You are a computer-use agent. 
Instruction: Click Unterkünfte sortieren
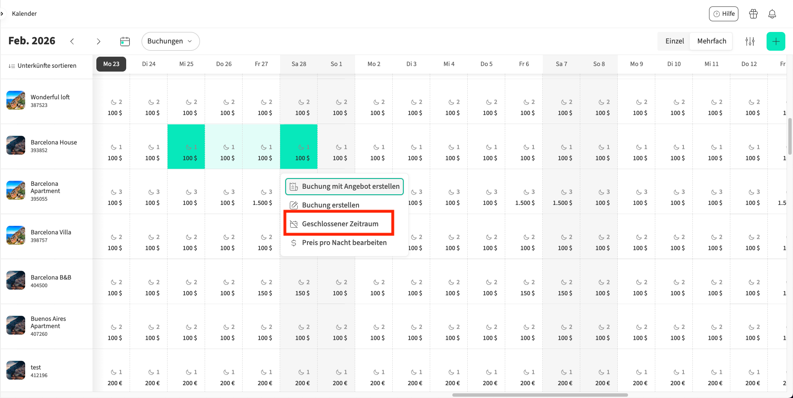pyautogui.click(x=43, y=66)
